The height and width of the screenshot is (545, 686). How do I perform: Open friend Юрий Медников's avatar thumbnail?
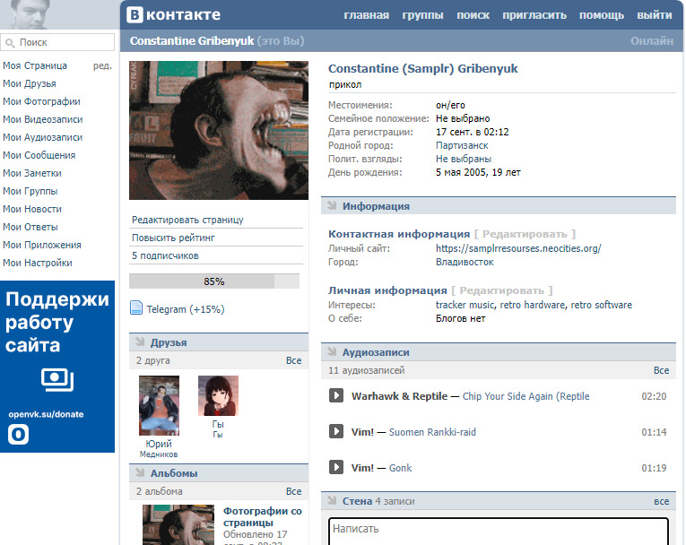(159, 405)
